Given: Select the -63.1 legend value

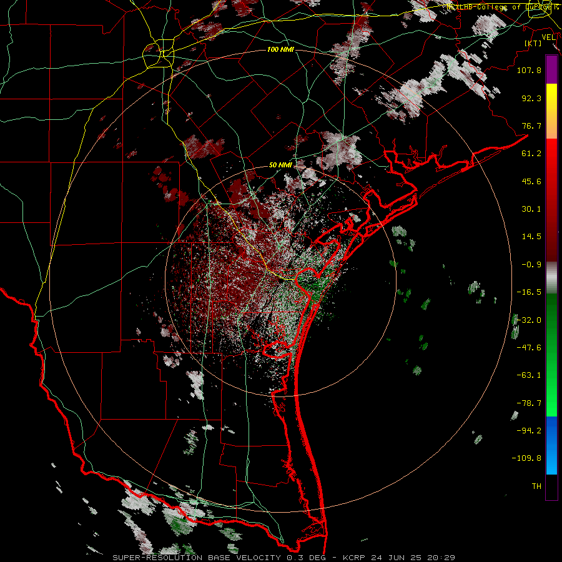Looking at the screenshot, I should (529, 375).
